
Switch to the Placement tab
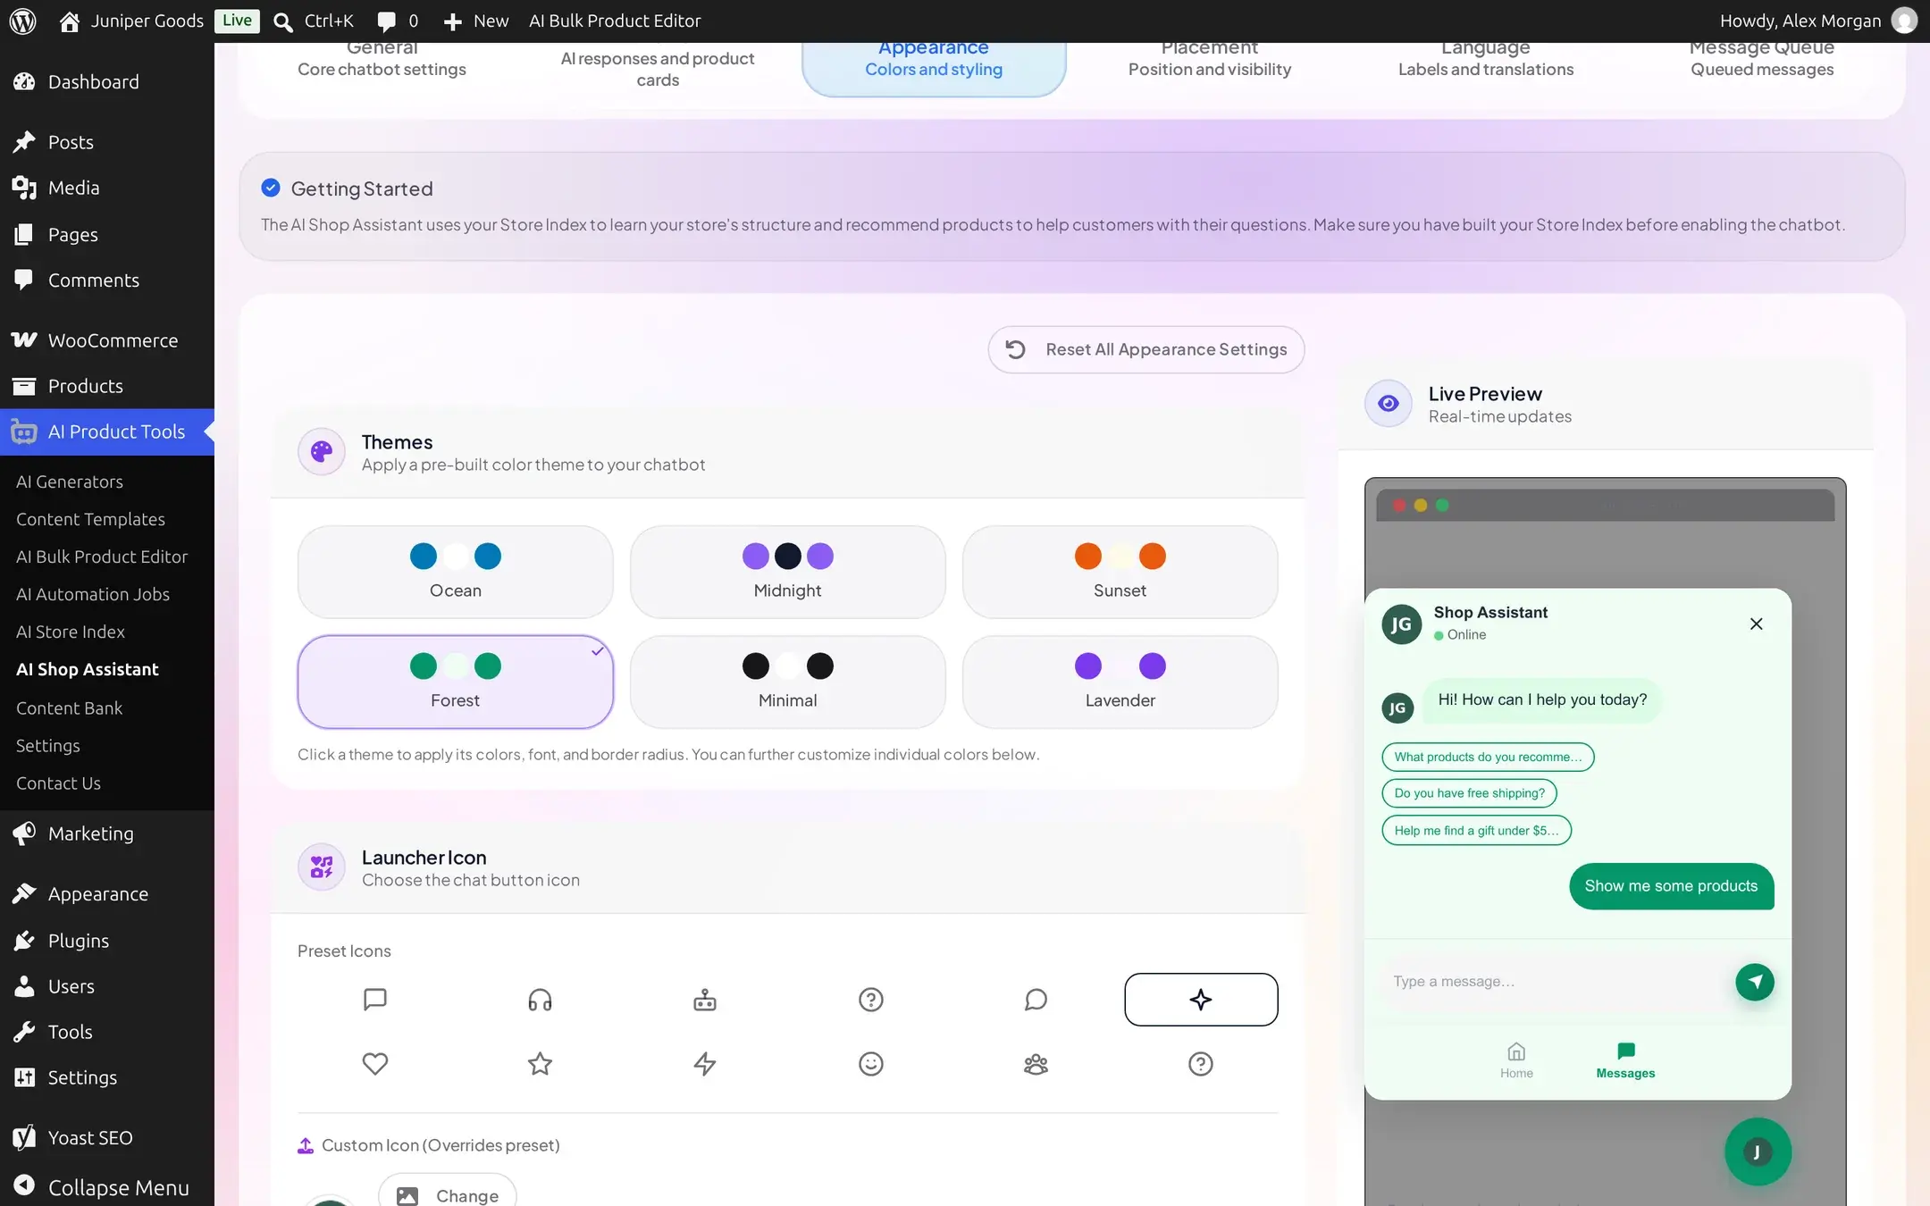1210,61
